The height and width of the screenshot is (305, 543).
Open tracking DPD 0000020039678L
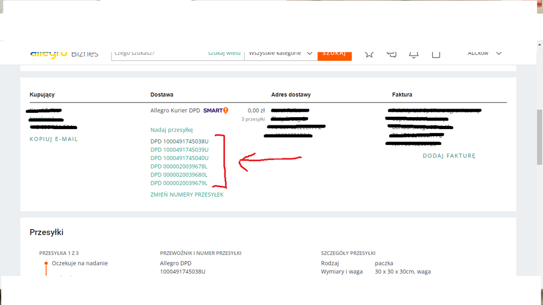179,166
